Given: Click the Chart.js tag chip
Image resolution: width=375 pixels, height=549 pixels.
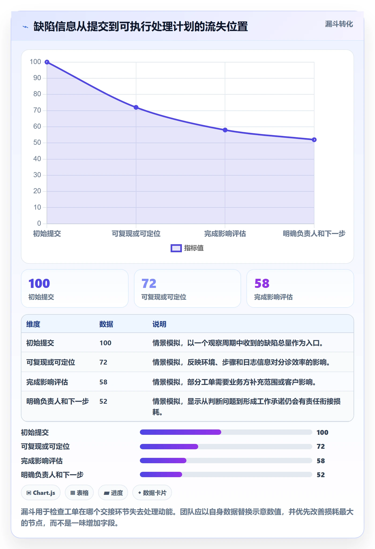Looking at the screenshot, I should [x=41, y=493].
